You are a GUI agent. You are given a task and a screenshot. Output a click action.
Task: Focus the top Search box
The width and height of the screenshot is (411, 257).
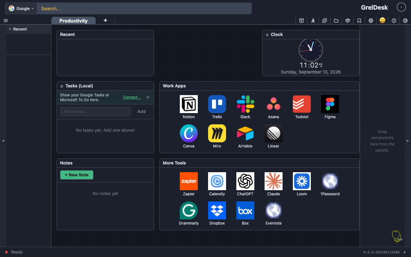click(x=144, y=8)
